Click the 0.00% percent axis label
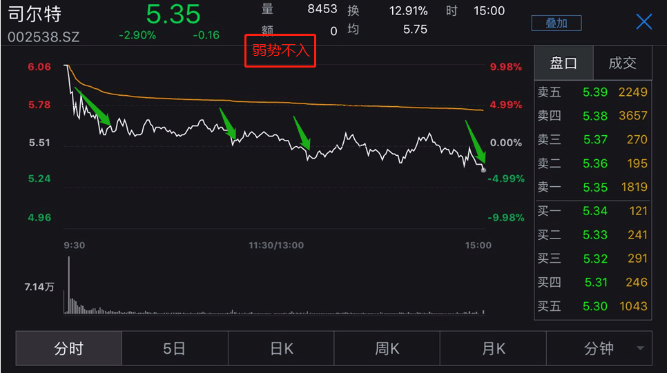The height and width of the screenshot is (373, 669). pyautogui.click(x=505, y=143)
